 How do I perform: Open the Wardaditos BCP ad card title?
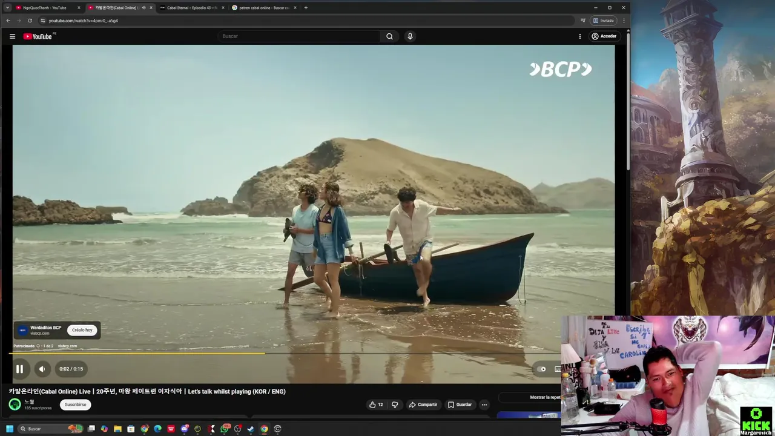45,328
